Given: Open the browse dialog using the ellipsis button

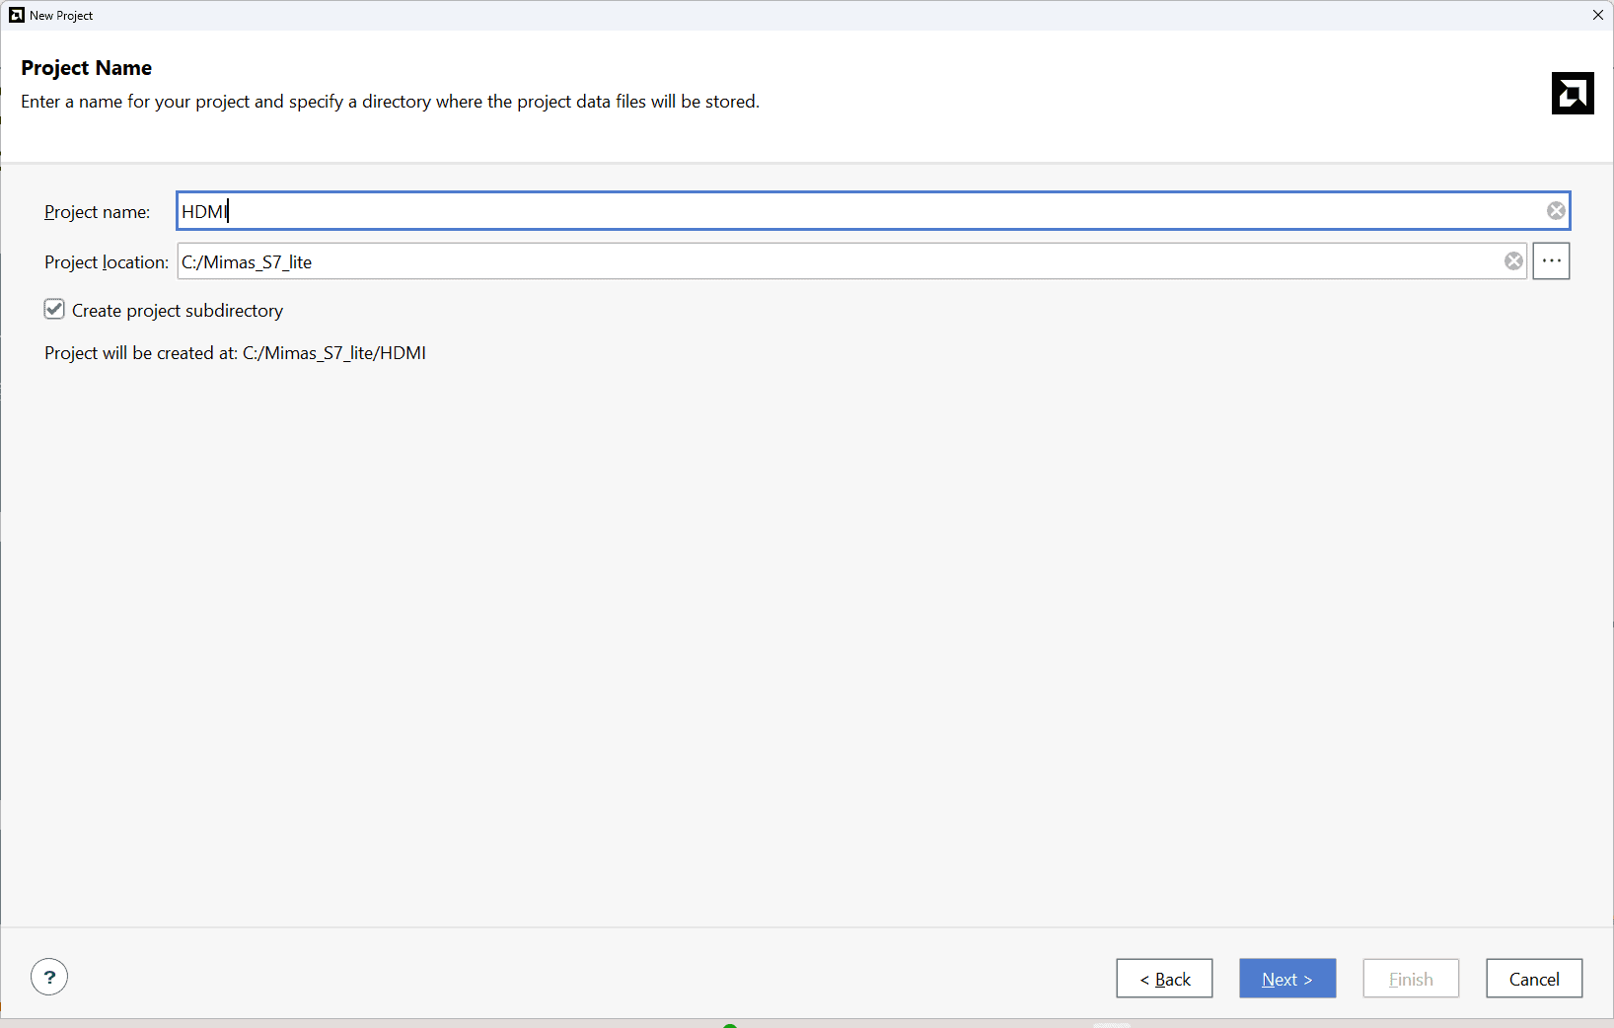Looking at the screenshot, I should point(1551,261).
